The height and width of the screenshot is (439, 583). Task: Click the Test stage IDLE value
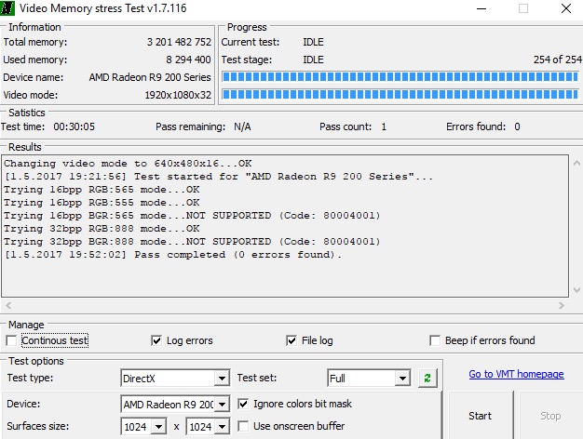point(313,60)
